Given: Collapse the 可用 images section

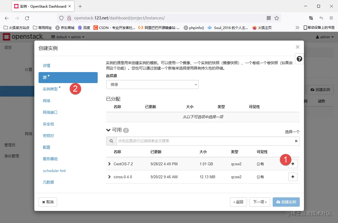Looking at the screenshot, I should [108, 130].
